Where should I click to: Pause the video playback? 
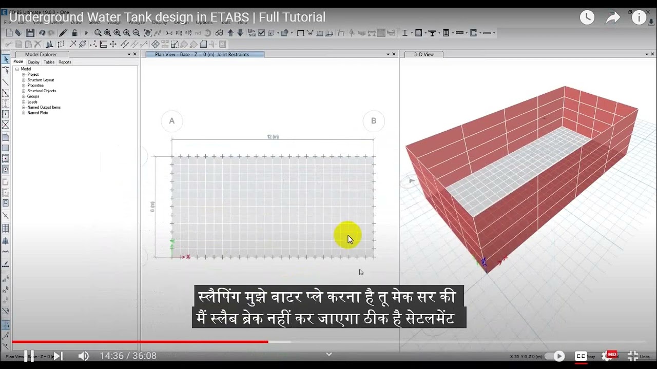29,356
